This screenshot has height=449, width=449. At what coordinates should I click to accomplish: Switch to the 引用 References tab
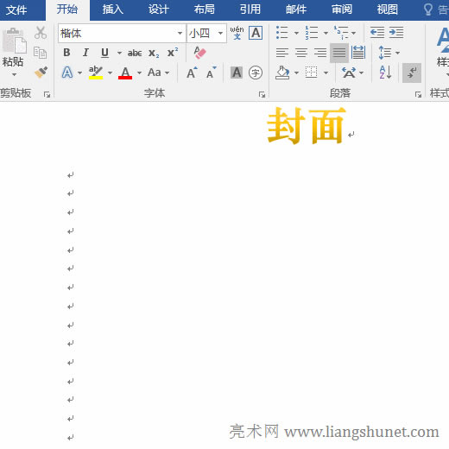[x=250, y=9]
